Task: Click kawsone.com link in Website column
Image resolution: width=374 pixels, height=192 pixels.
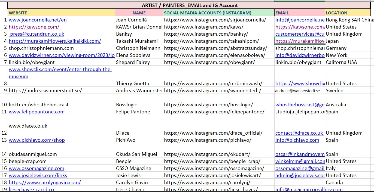Action: pos(34,27)
